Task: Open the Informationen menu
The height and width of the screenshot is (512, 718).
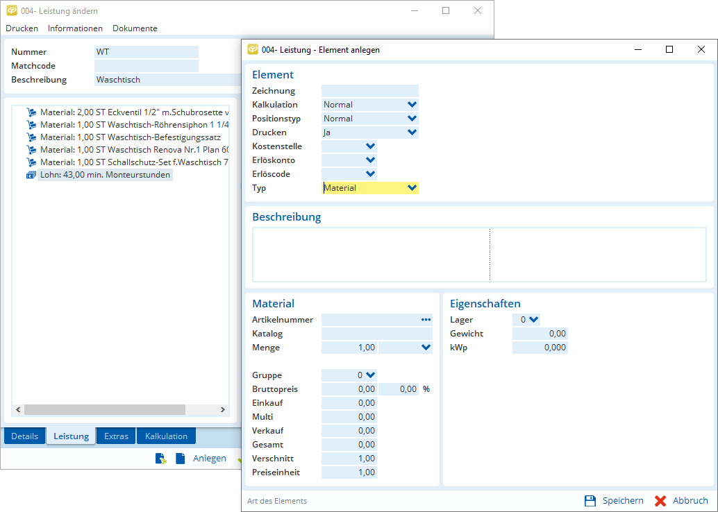Action: click(x=75, y=28)
